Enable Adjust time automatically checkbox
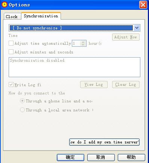This screenshot has height=163, width=149. click(x=11, y=43)
